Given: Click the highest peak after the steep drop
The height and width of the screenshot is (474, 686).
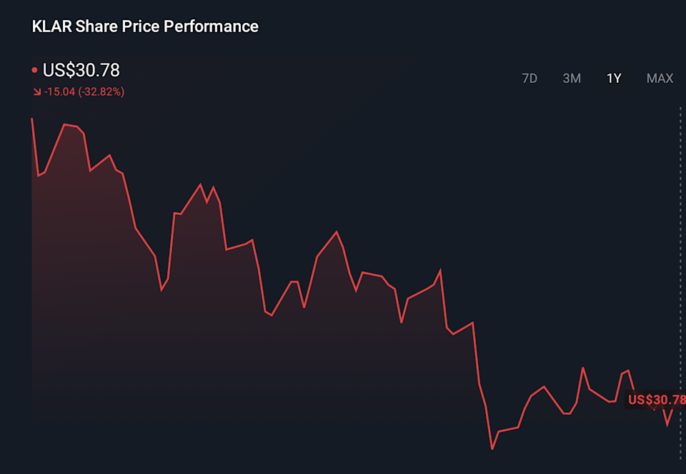Looking at the screenshot, I should pyautogui.click(x=583, y=368).
